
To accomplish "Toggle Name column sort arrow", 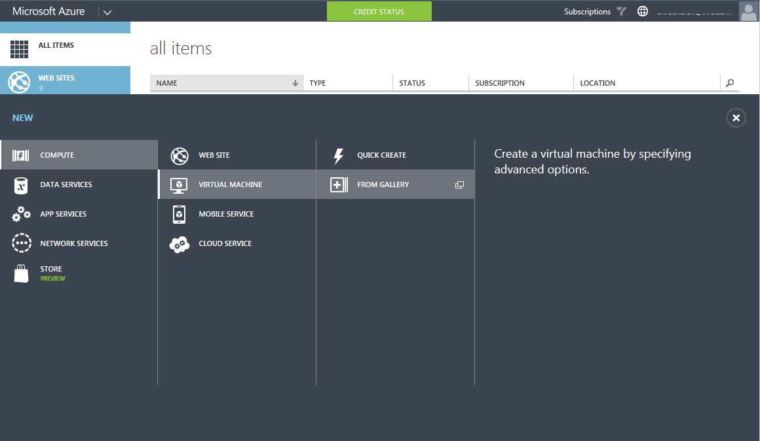I will pyautogui.click(x=295, y=83).
